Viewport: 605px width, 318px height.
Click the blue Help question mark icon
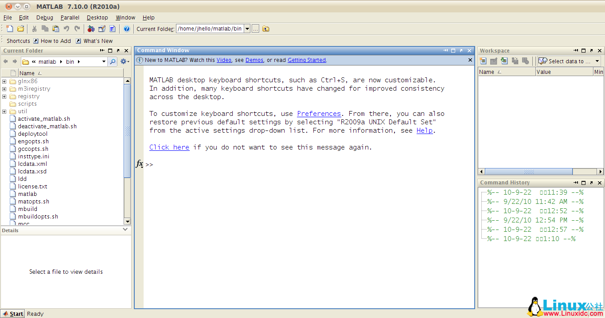pyautogui.click(x=127, y=29)
